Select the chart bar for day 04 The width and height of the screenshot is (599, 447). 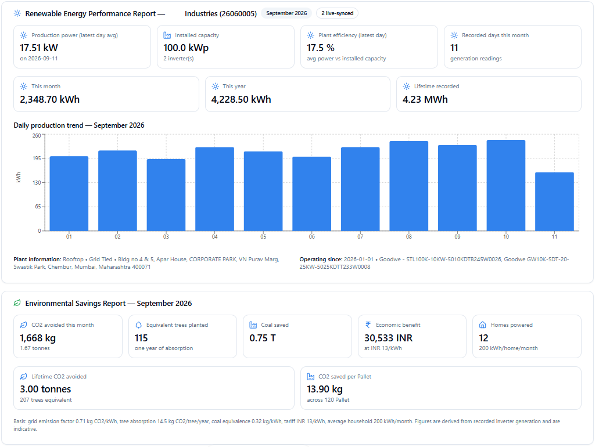tap(215, 189)
